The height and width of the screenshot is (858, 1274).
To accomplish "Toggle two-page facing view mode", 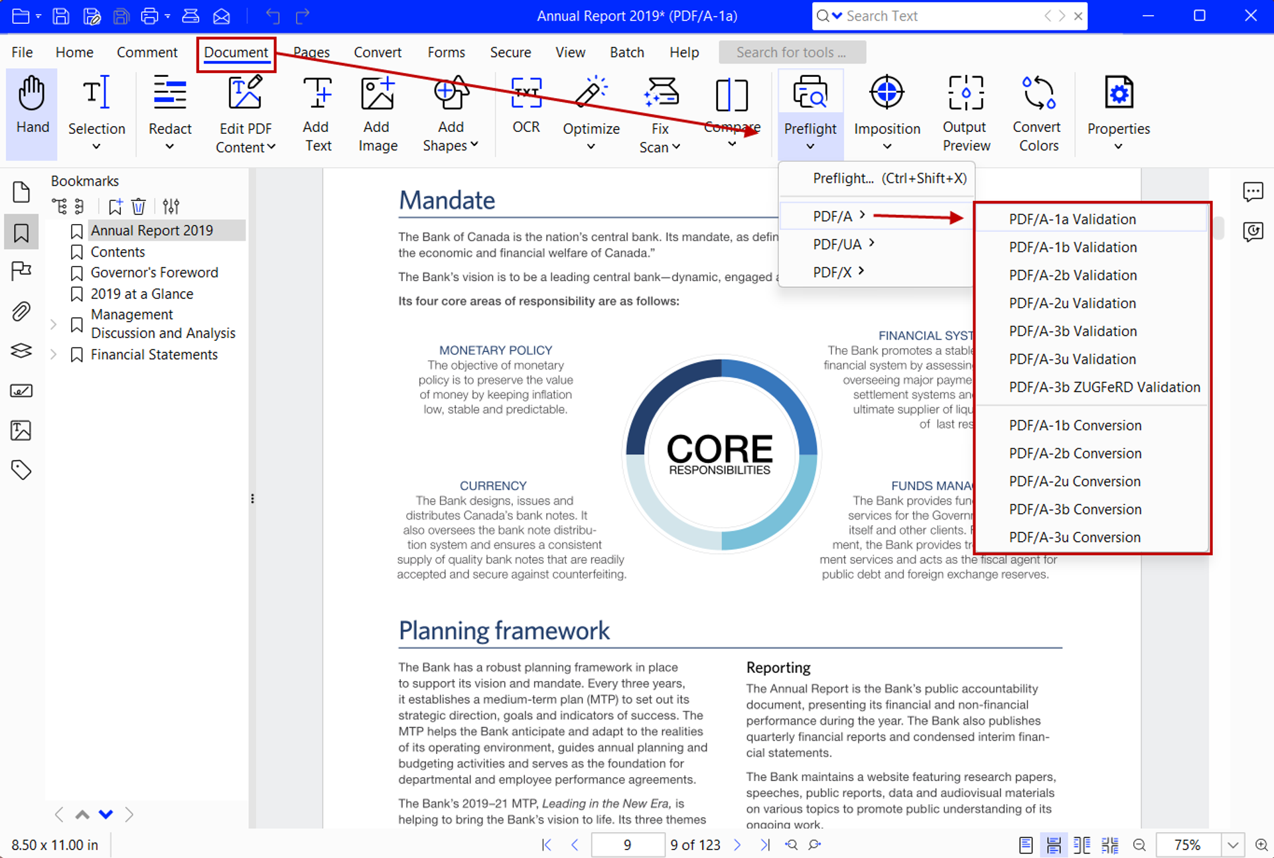I will coord(1082,845).
